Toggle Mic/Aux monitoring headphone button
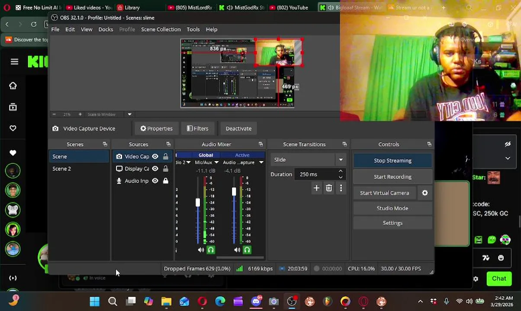This screenshot has height=311, width=521. coord(211,250)
